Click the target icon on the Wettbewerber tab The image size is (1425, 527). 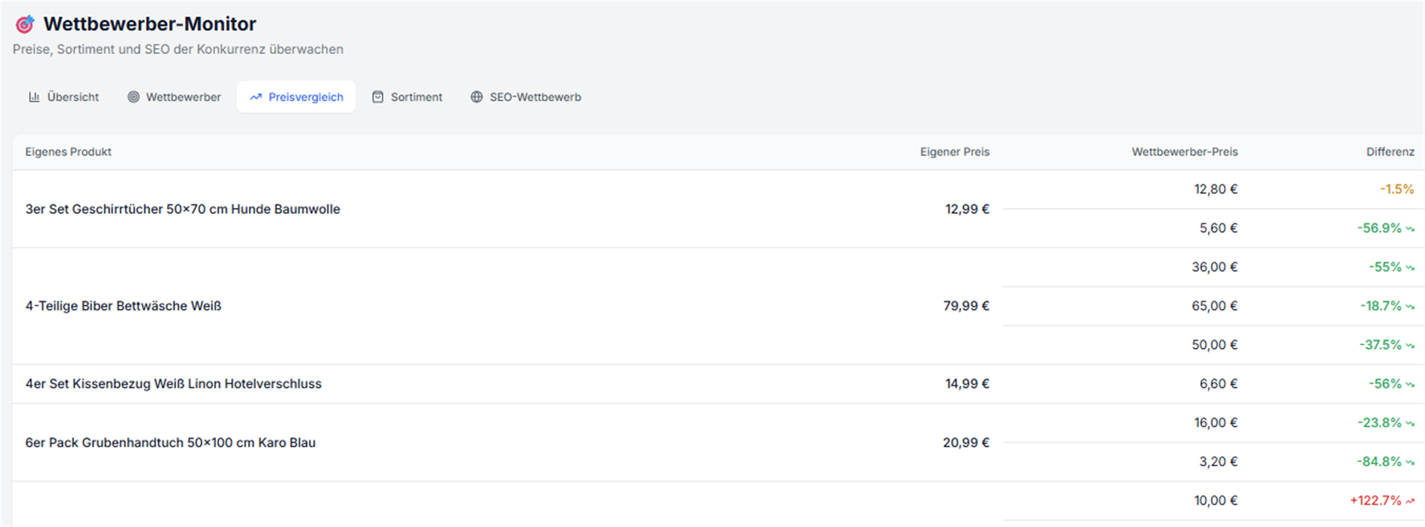(133, 97)
